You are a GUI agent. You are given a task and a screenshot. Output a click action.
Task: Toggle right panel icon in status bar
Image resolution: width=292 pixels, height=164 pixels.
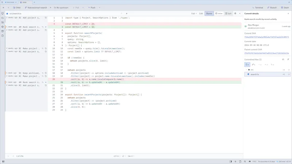[x=231, y=161]
